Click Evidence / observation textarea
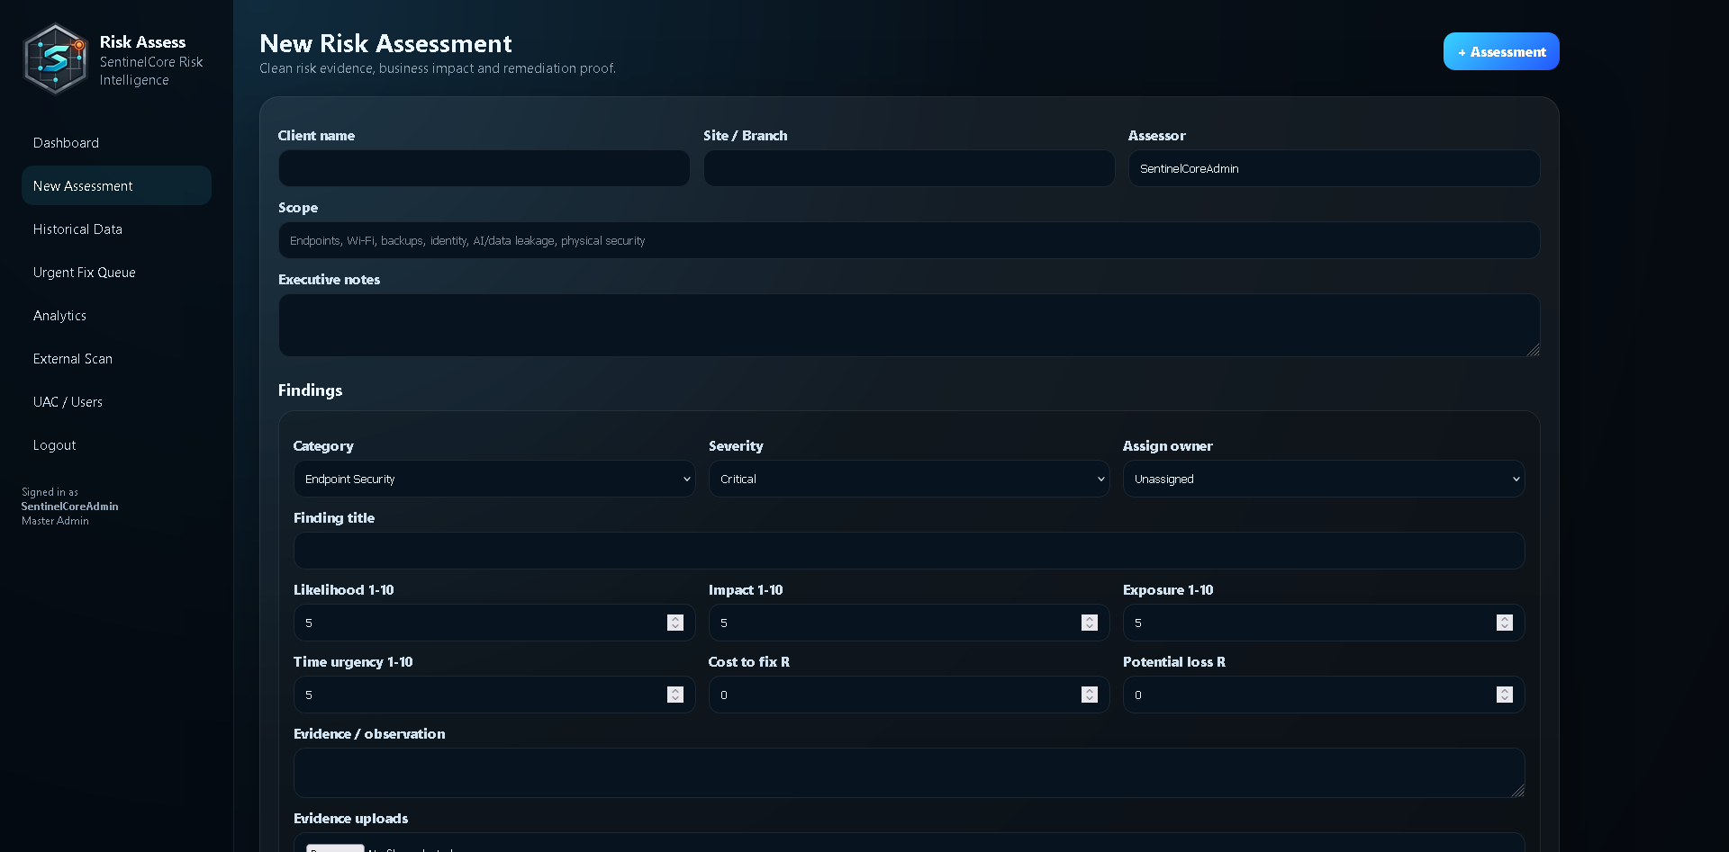 909,773
